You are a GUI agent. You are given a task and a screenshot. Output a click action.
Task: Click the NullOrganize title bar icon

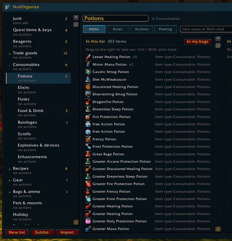(x=7, y=7)
